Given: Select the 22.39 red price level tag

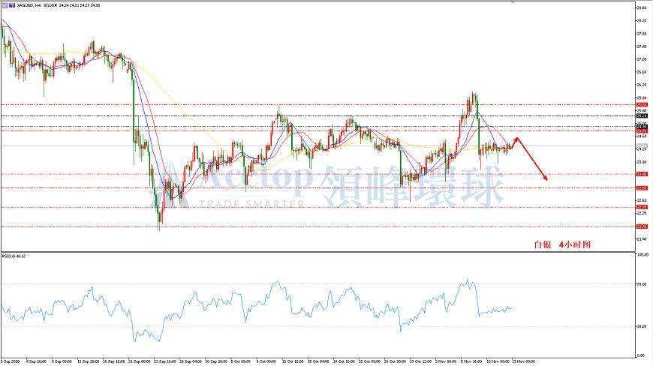Looking at the screenshot, I should point(642,207).
